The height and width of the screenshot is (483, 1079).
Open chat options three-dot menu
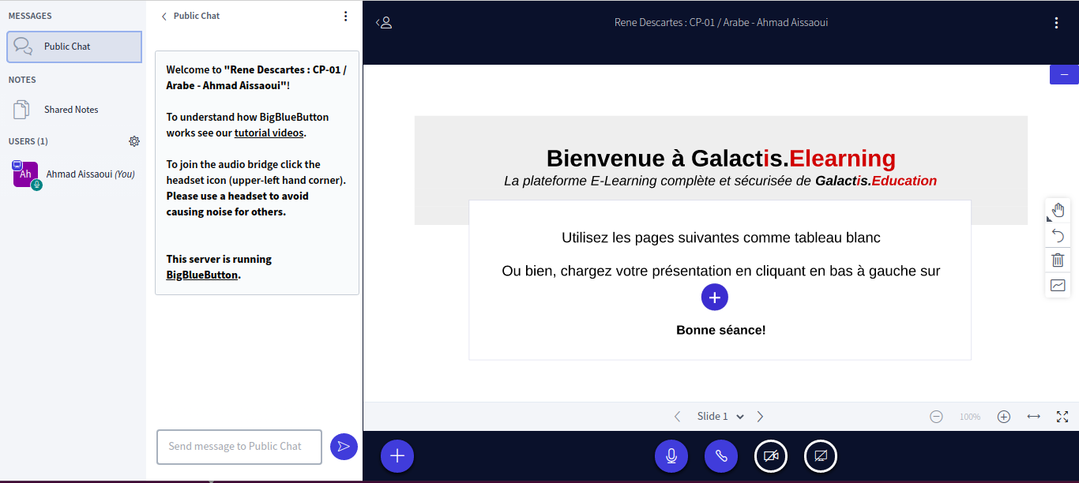point(345,16)
